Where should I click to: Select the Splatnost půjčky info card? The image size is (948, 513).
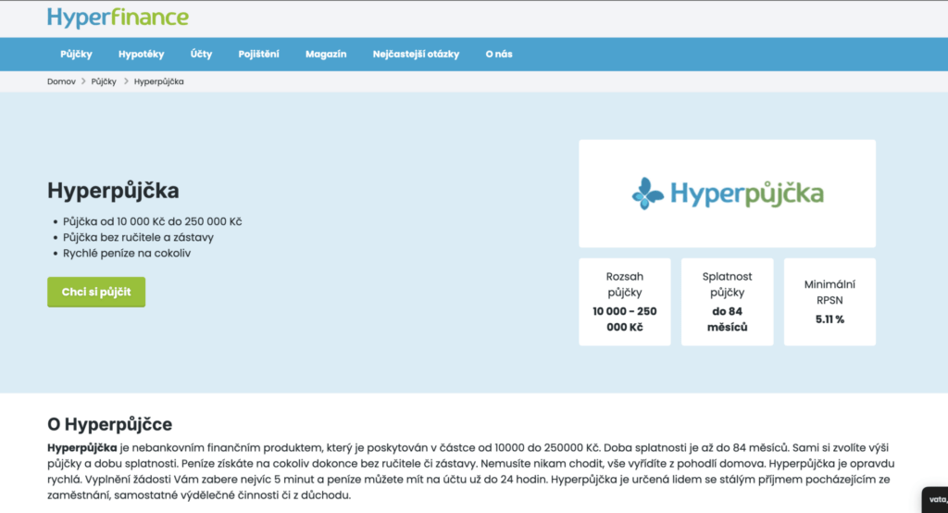(x=728, y=302)
